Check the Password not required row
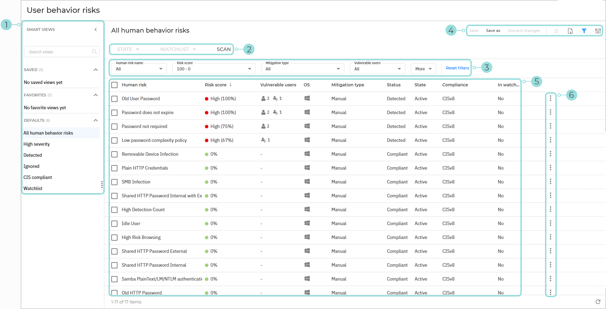The height and width of the screenshot is (309, 606). [114, 127]
